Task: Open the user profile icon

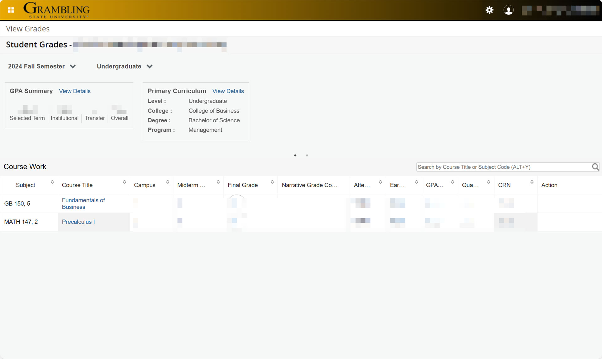Action: 509,10
